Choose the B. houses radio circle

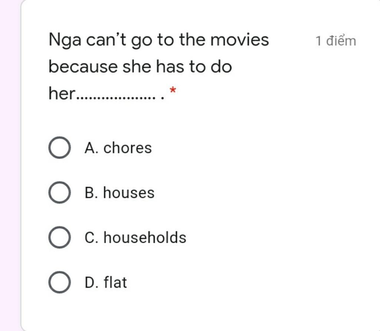(x=60, y=192)
